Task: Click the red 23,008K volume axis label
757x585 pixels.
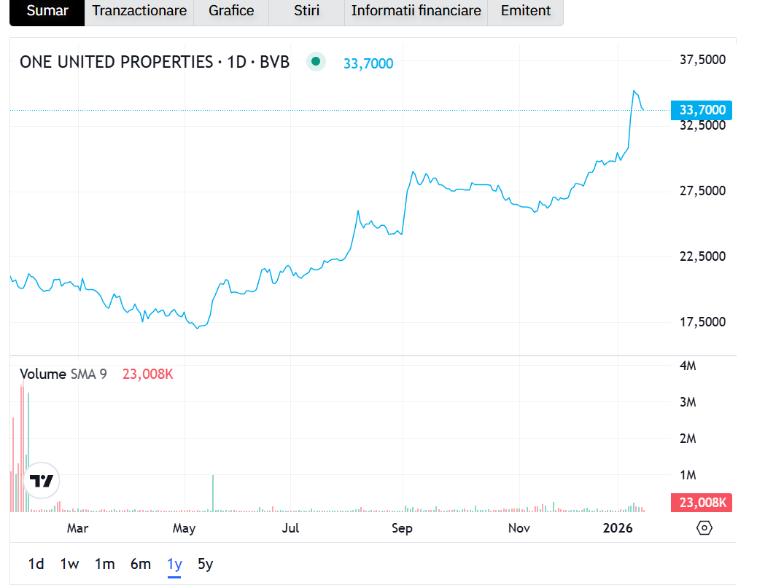Action: (x=702, y=503)
